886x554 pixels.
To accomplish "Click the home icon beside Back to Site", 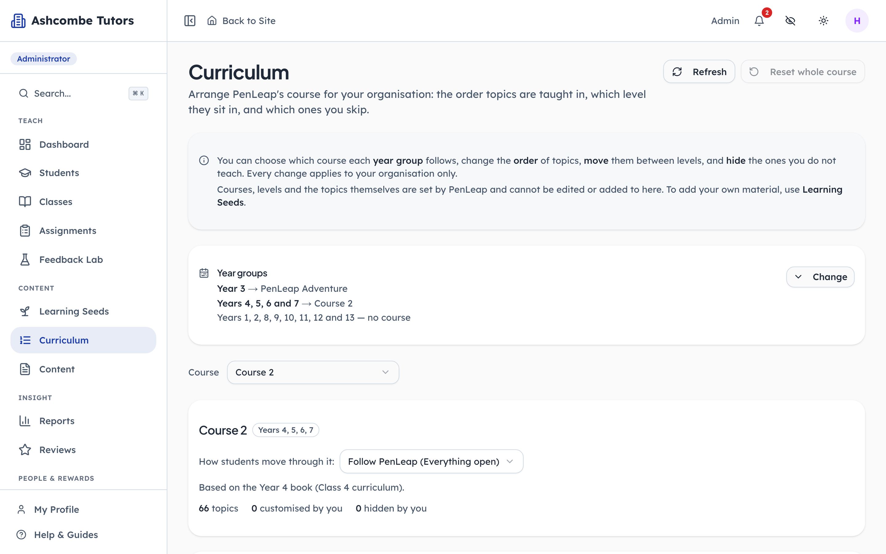I will point(212,21).
